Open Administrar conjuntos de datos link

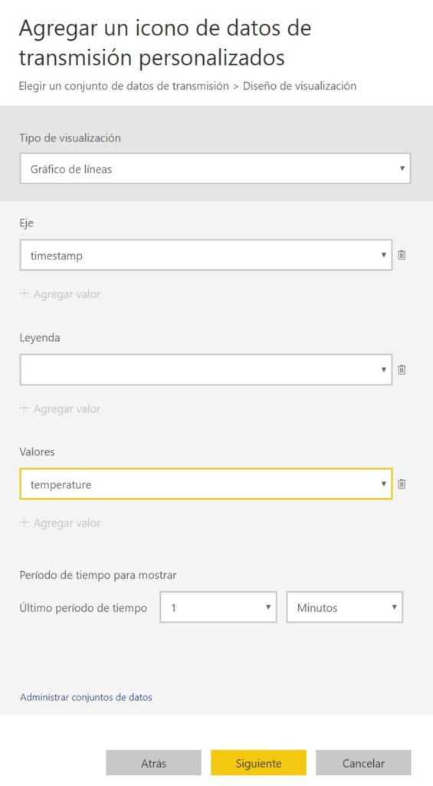coord(86,697)
